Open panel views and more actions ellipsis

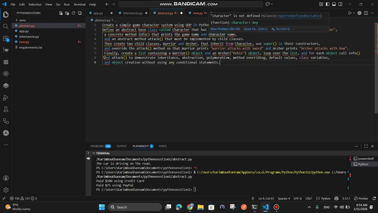pyautogui.click(x=356, y=146)
